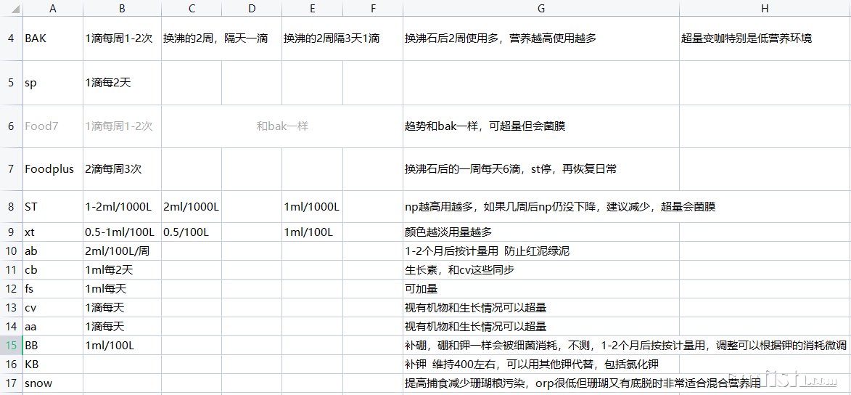
Task: Select column G header
Action: coord(540,8)
